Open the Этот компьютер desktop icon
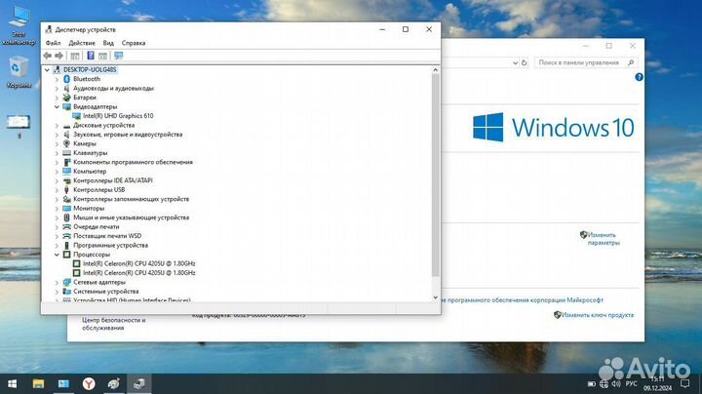 (19, 26)
